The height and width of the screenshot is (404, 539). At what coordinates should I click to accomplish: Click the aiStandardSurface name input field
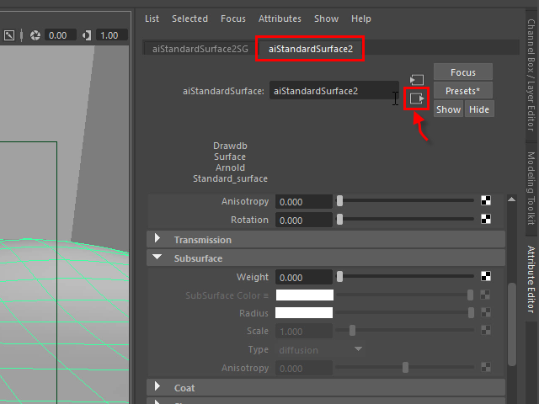tap(334, 91)
